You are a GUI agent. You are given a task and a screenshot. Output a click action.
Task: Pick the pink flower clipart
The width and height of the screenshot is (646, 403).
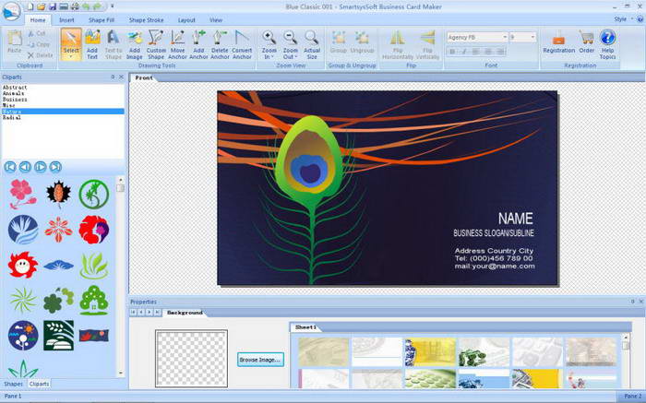point(23,194)
